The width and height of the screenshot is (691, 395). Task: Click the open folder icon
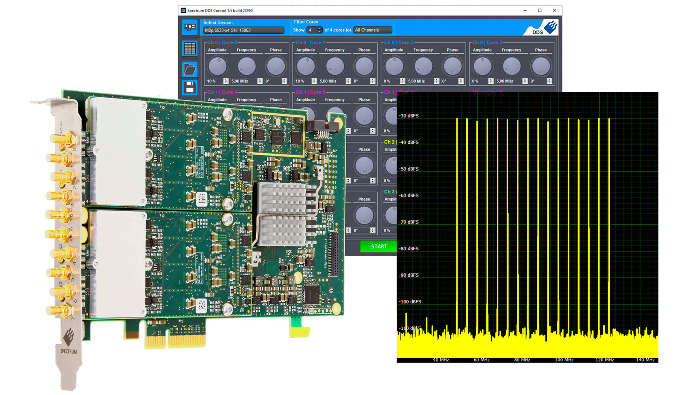[x=190, y=70]
